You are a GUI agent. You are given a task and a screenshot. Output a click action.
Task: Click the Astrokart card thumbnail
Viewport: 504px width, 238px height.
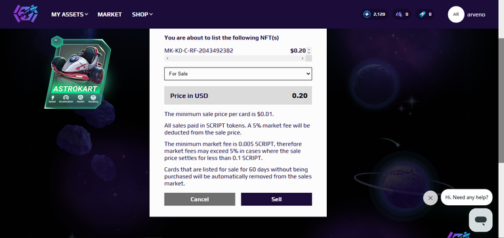[x=78, y=73]
